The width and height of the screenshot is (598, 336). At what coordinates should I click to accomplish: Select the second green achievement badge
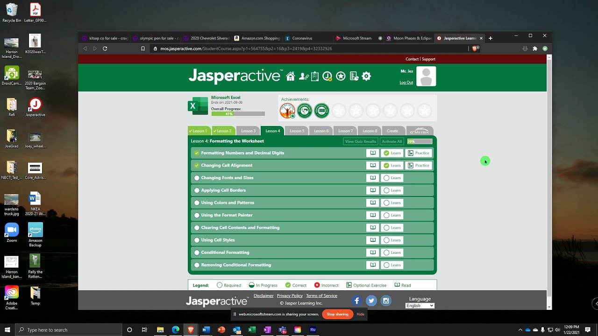[x=305, y=111]
